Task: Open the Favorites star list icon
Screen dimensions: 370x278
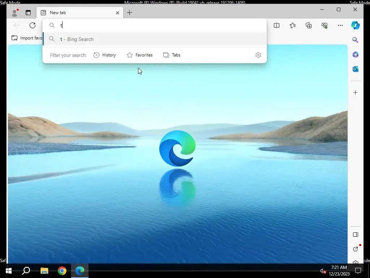Action: tap(293, 25)
